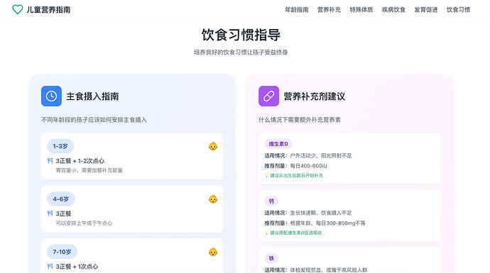Viewport: 490px width, 273px height.
Task: Click the lightbulb icon beside 建议搭配维生素D促进吸收
Action: tap(266, 233)
